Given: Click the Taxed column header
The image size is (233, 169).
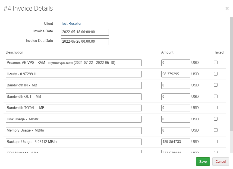Looking at the screenshot, I should (x=219, y=52).
